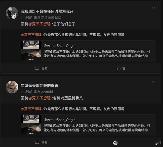This screenshot has height=147, width=163.
Task: Open the 理想i8 quoted text in first card
Action: tap(97, 54)
